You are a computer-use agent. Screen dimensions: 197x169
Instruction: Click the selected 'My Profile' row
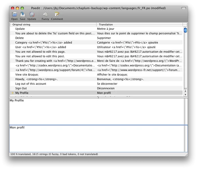tap(96, 93)
